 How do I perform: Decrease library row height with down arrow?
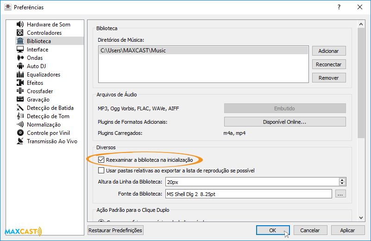pos(342,184)
